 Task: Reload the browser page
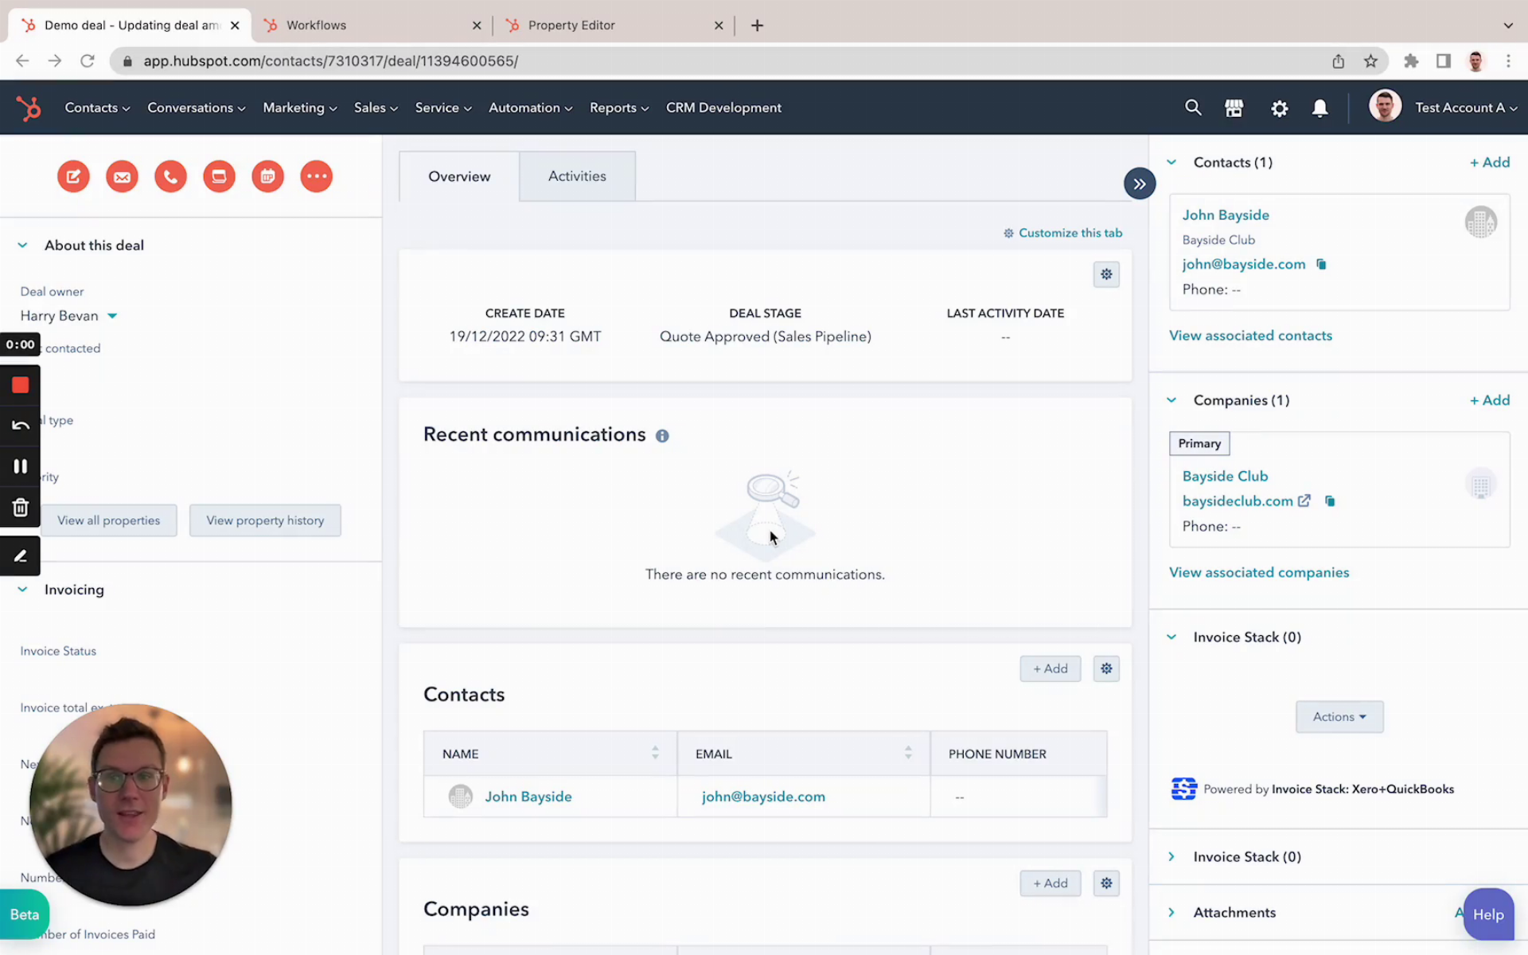[x=88, y=61]
